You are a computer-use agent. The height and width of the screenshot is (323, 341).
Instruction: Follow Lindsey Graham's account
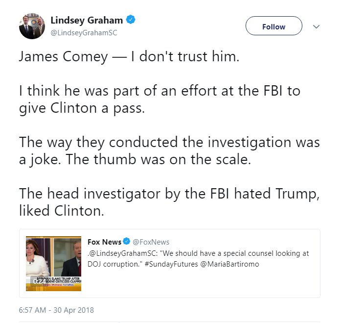273,26
